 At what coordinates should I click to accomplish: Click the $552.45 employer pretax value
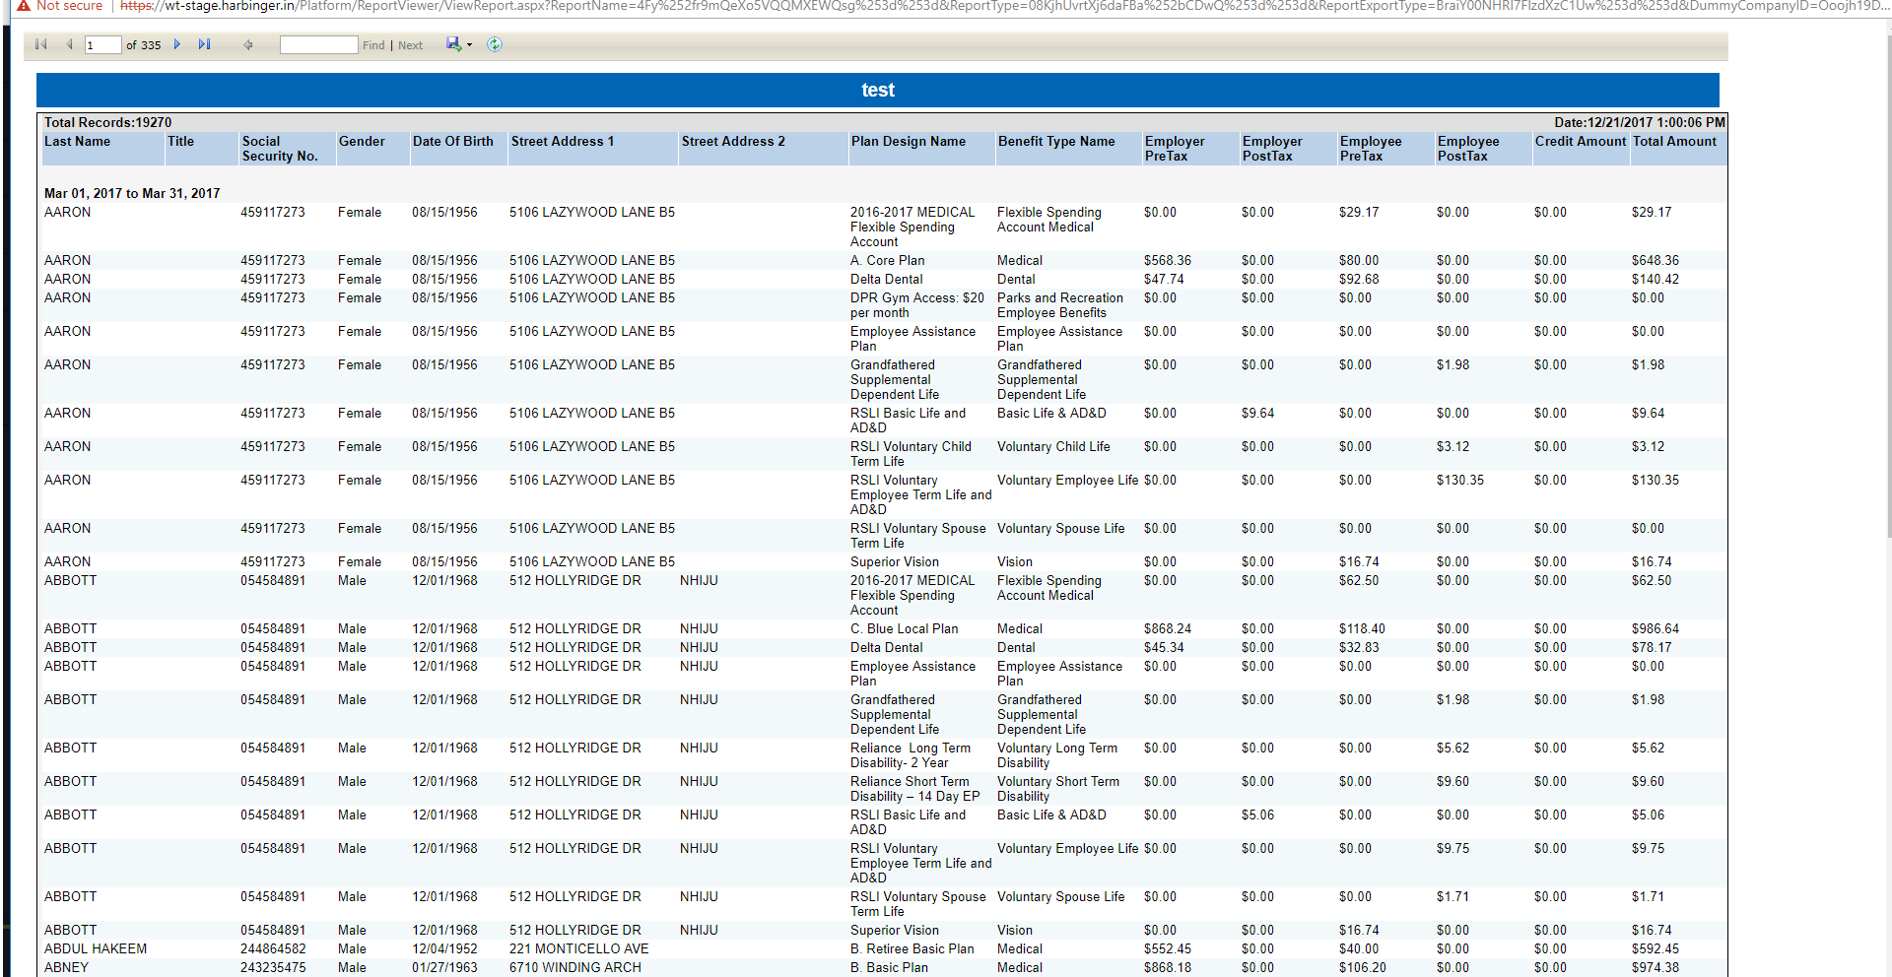(1167, 948)
